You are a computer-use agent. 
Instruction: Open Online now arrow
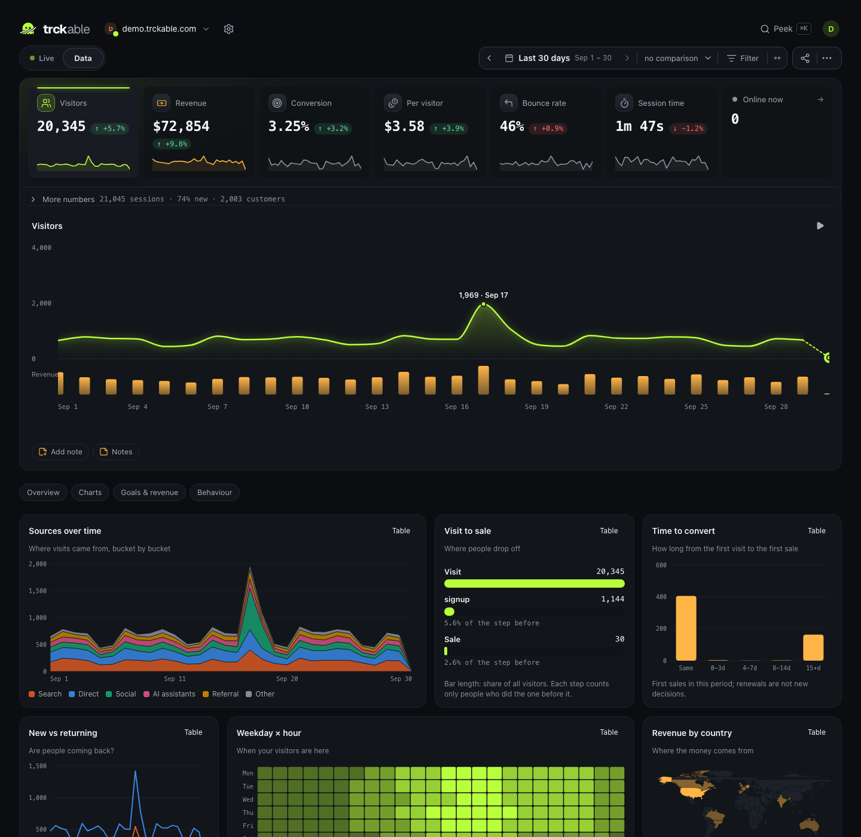(x=820, y=99)
